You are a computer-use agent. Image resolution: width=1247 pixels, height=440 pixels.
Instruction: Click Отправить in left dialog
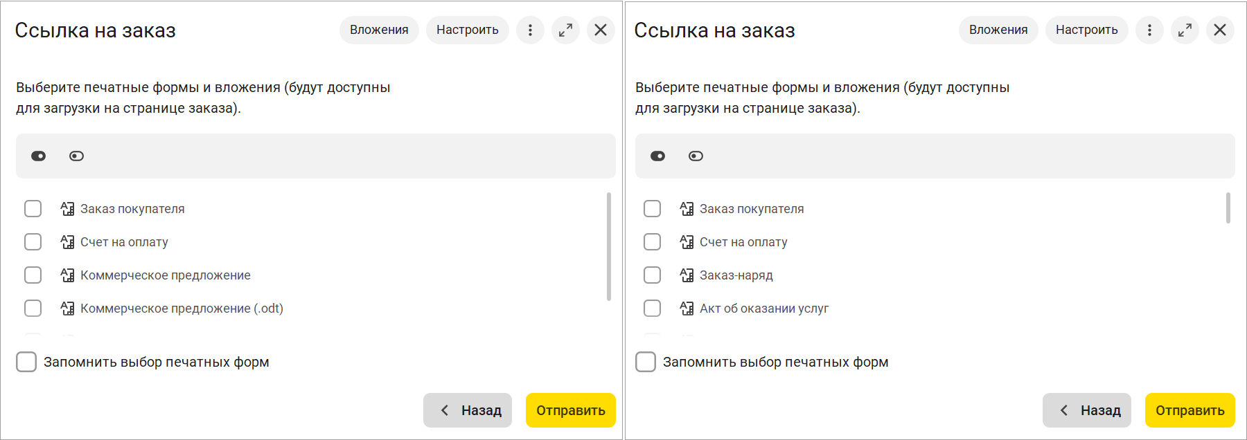coord(571,410)
